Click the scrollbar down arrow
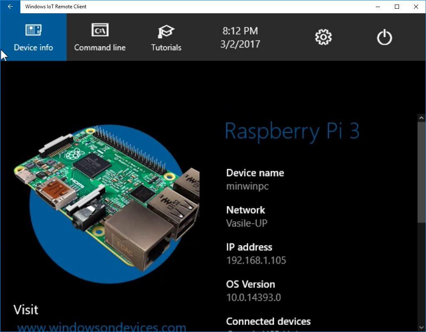426x332 pixels. 421,327
